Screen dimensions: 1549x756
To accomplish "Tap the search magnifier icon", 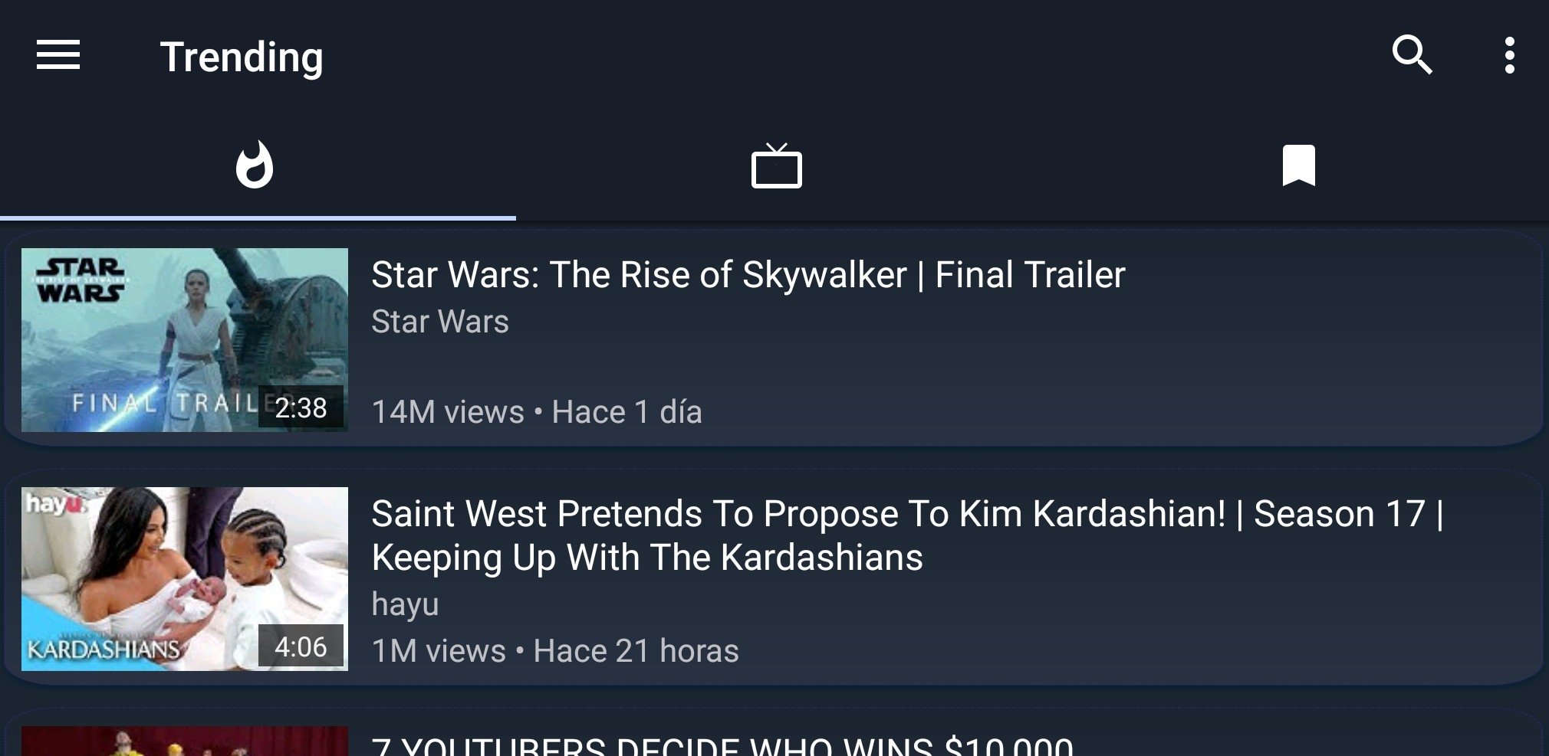I will (1412, 55).
